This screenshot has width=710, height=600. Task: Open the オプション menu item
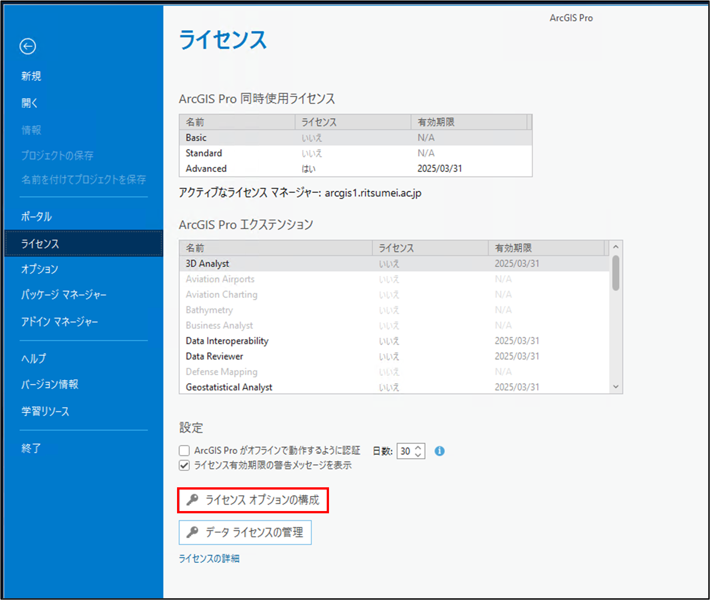(40, 269)
